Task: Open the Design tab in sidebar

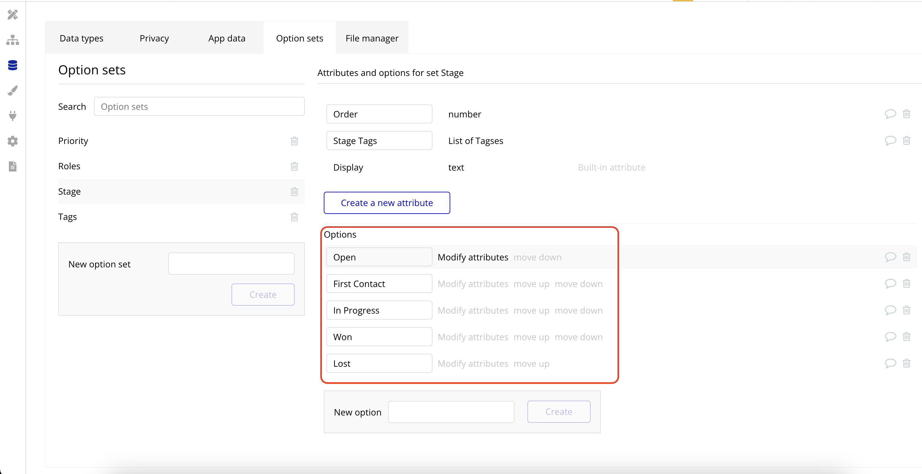Action: (x=13, y=15)
